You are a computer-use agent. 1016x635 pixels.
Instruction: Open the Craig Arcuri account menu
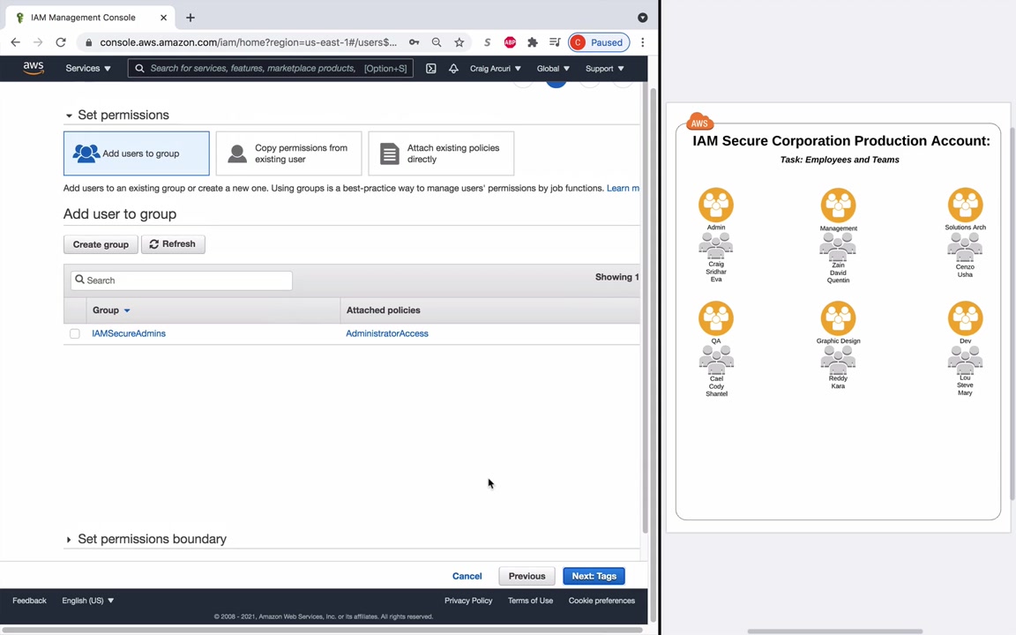point(495,68)
